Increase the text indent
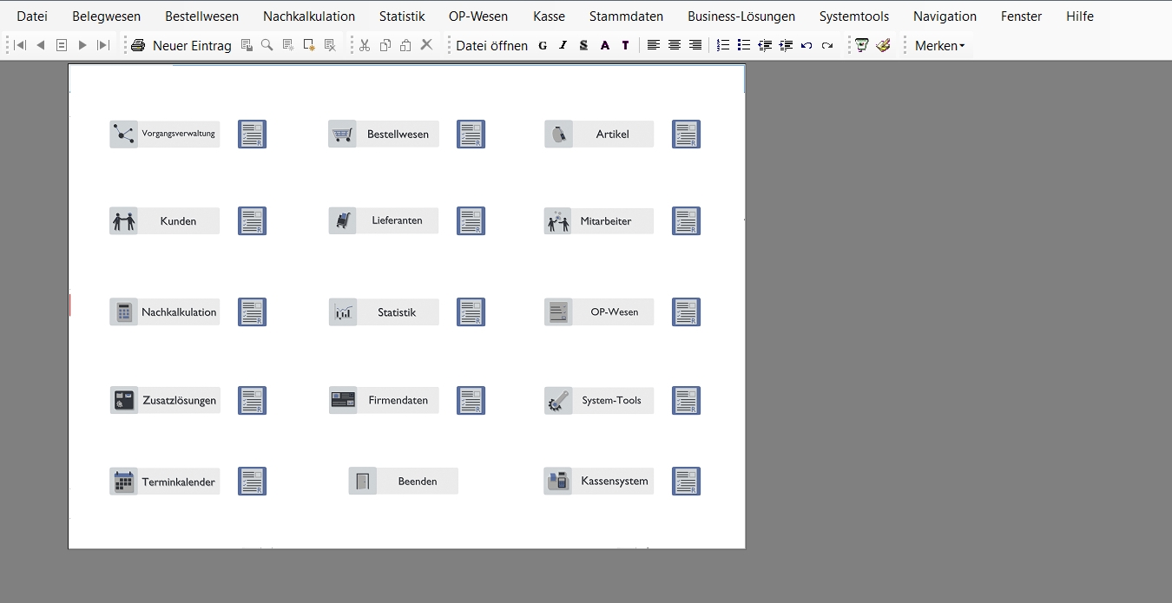 pyautogui.click(x=786, y=45)
